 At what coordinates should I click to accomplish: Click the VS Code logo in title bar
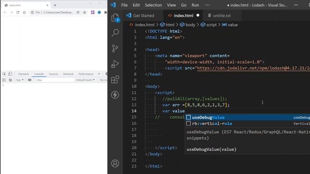(x=113, y=5)
